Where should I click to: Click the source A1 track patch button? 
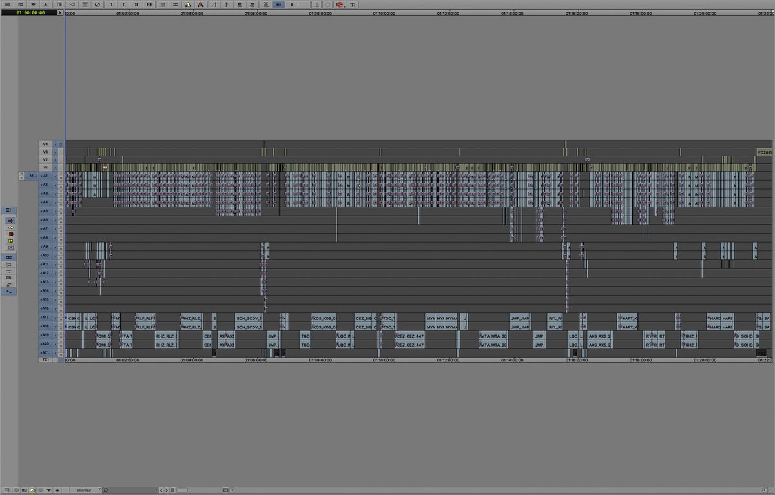[32, 176]
